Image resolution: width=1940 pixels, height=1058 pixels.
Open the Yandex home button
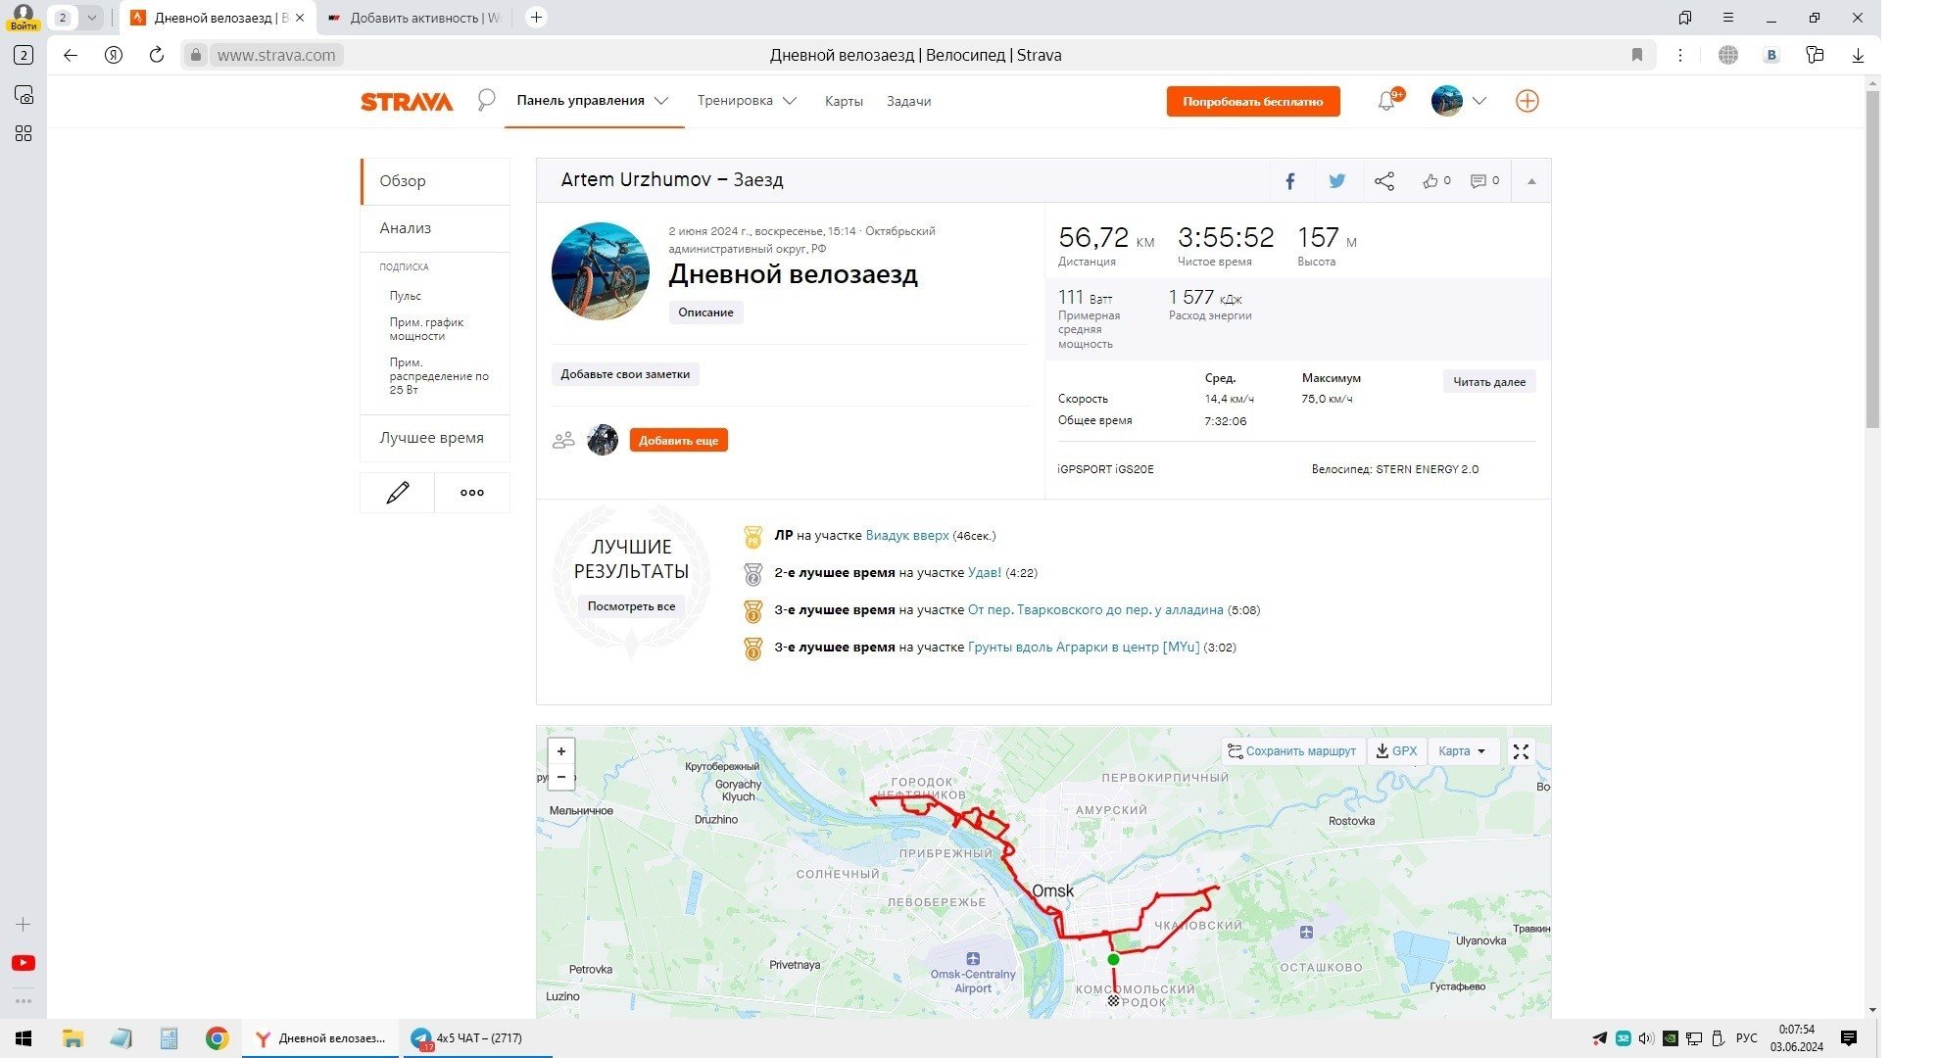click(x=114, y=55)
